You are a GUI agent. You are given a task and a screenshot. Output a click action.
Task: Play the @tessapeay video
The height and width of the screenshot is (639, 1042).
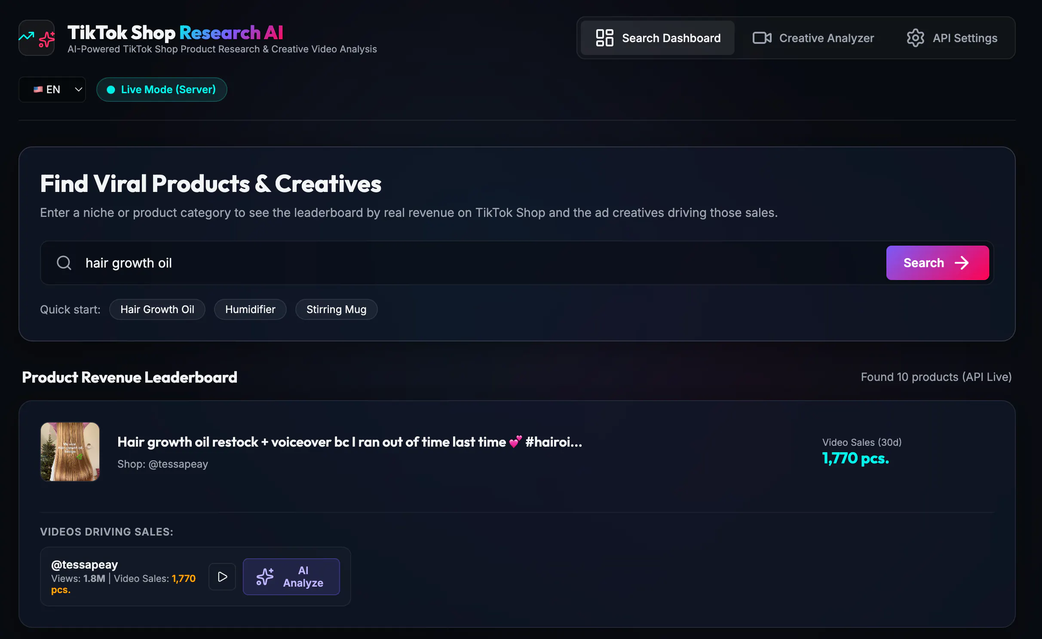222,577
